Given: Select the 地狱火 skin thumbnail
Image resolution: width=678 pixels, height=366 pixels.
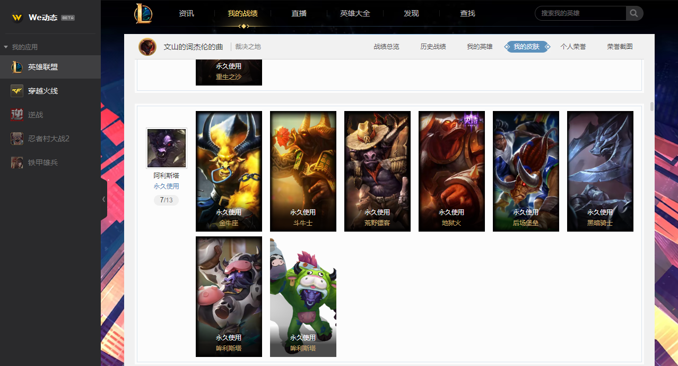Looking at the screenshot, I should pos(451,171).
